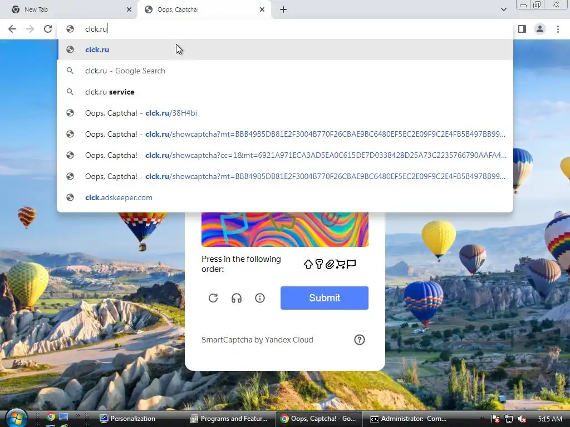Open the network tray icon
The width and height of the screenshot is (570, 427).
509,419
